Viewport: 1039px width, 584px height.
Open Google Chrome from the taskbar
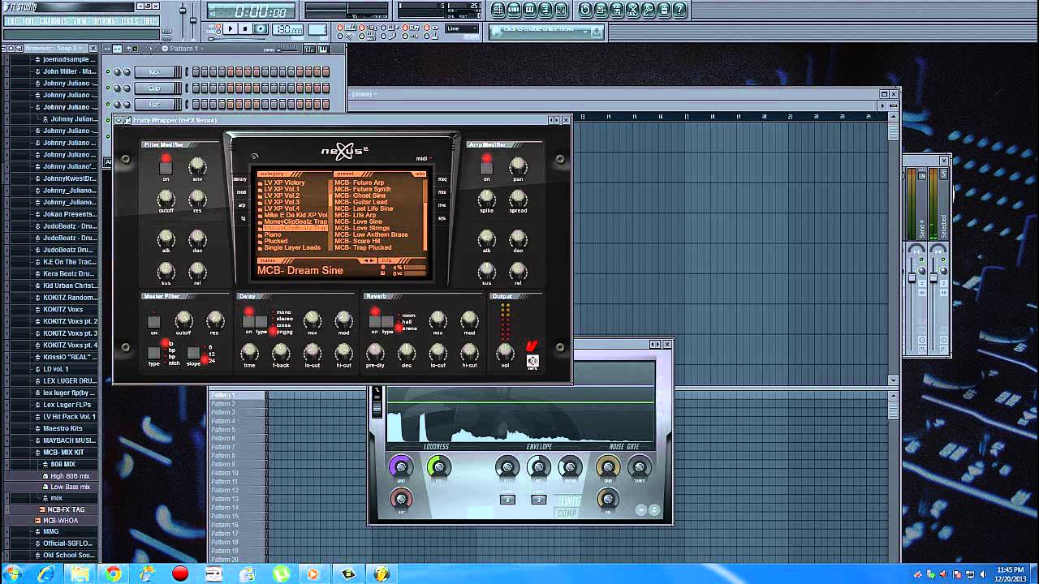113,574
